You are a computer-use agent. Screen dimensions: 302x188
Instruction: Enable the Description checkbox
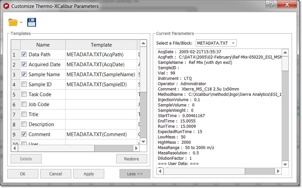[24, 124]
